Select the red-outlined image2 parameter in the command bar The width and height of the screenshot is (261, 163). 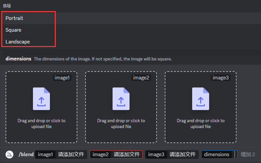click(116, 155)
